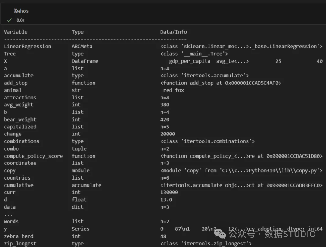Click the Type column header
326x247 pixels.
tap(78, 32)
